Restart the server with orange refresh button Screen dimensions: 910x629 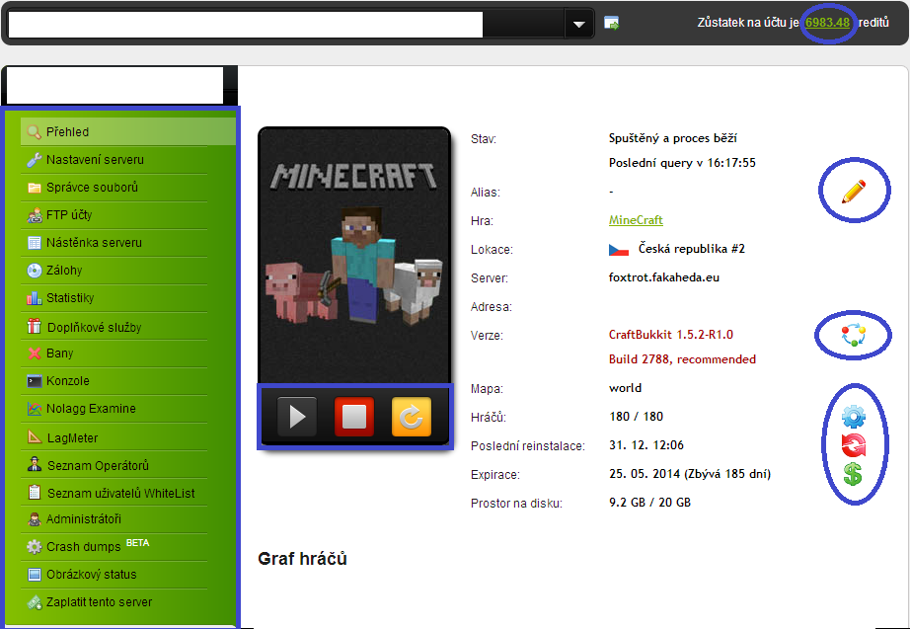click(x=412, y=417)
